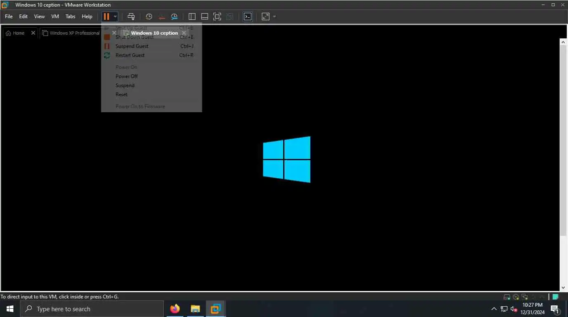The width and height of the screenshot is (568, 317).
Task: Close the Home tab
Action: pos(33,33)
